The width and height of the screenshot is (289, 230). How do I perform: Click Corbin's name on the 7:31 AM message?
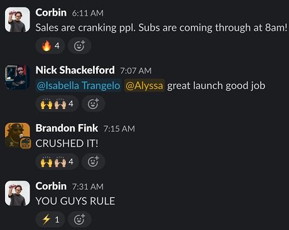(51, 186)
